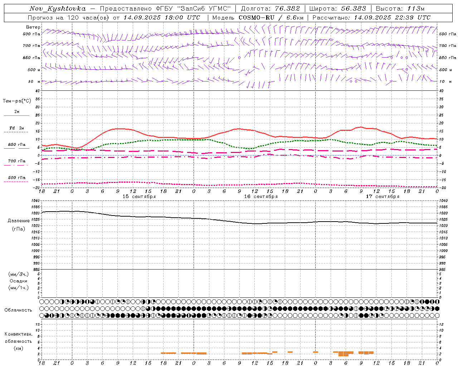Click the 40 value atop the left temperature axis

(37, 91)
